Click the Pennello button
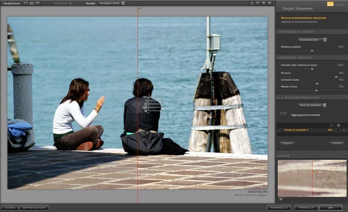The height and width of the screenshot is (212, 348). (x=279, y=208)
